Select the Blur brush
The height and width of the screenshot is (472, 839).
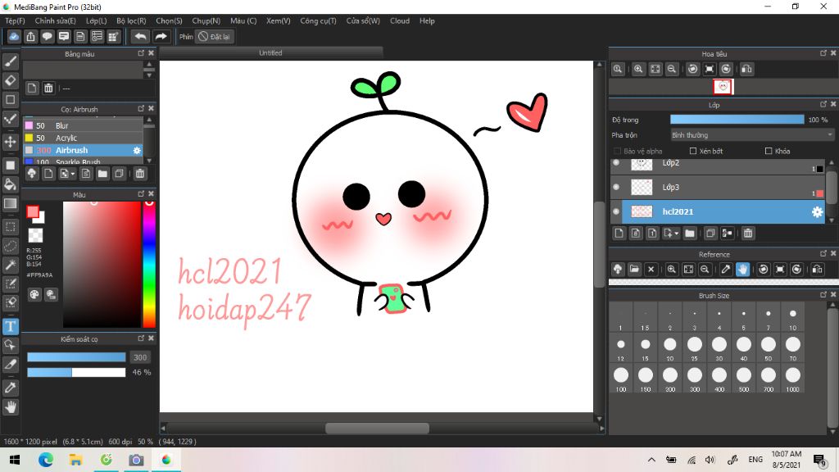point(84,125)
